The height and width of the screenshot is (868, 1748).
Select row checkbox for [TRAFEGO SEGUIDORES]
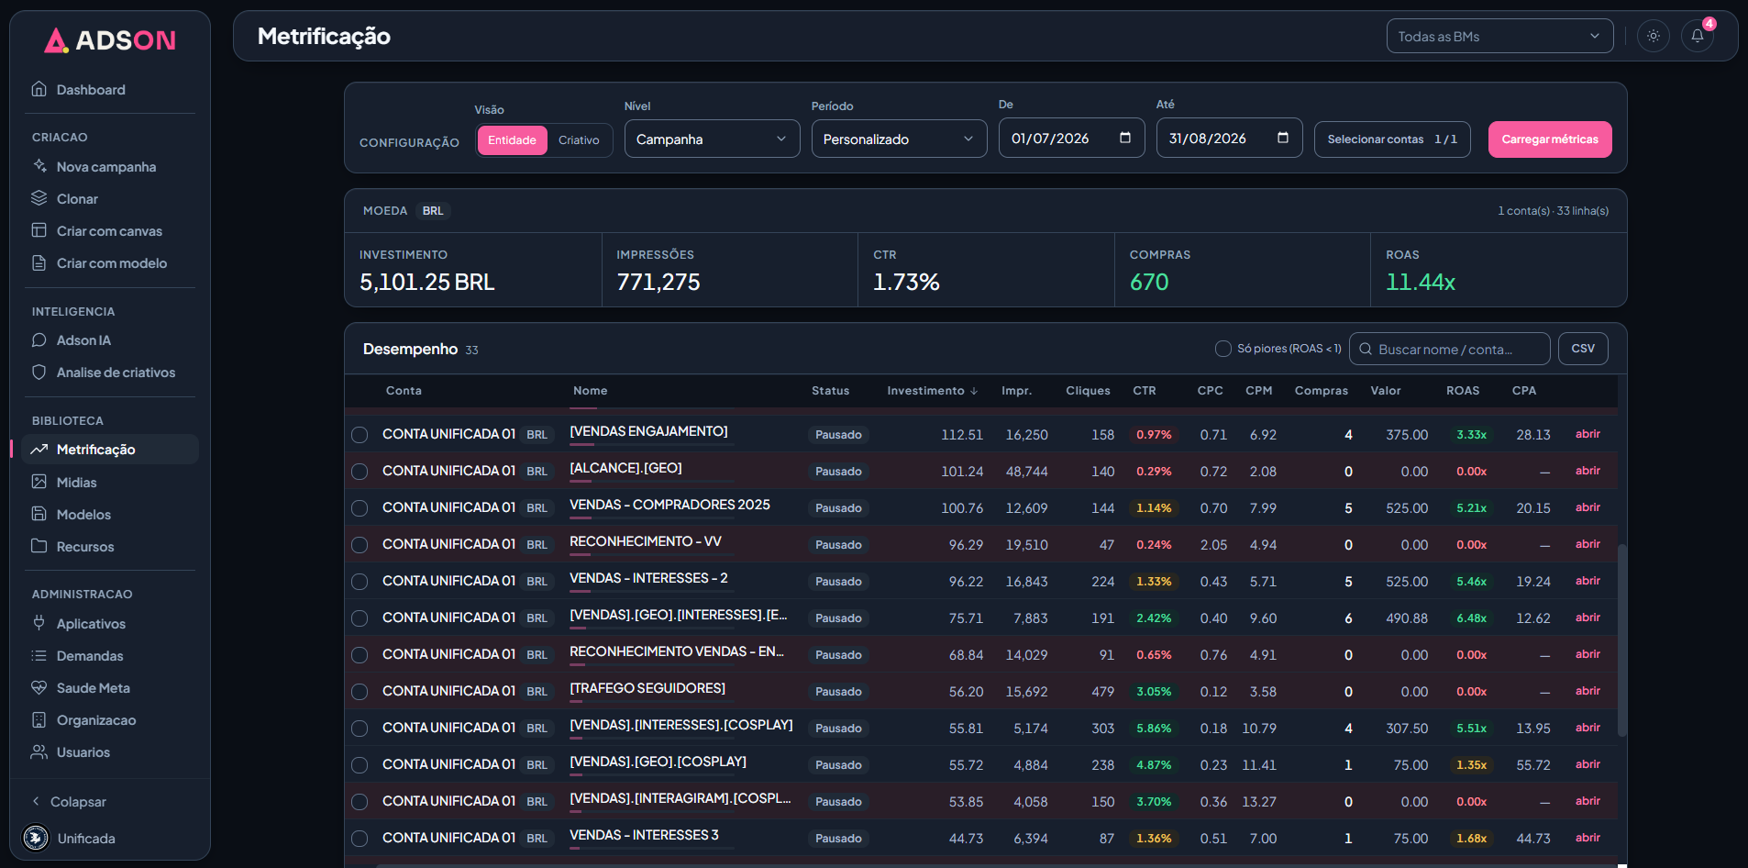pyautogui.click(x=360, y=691)
